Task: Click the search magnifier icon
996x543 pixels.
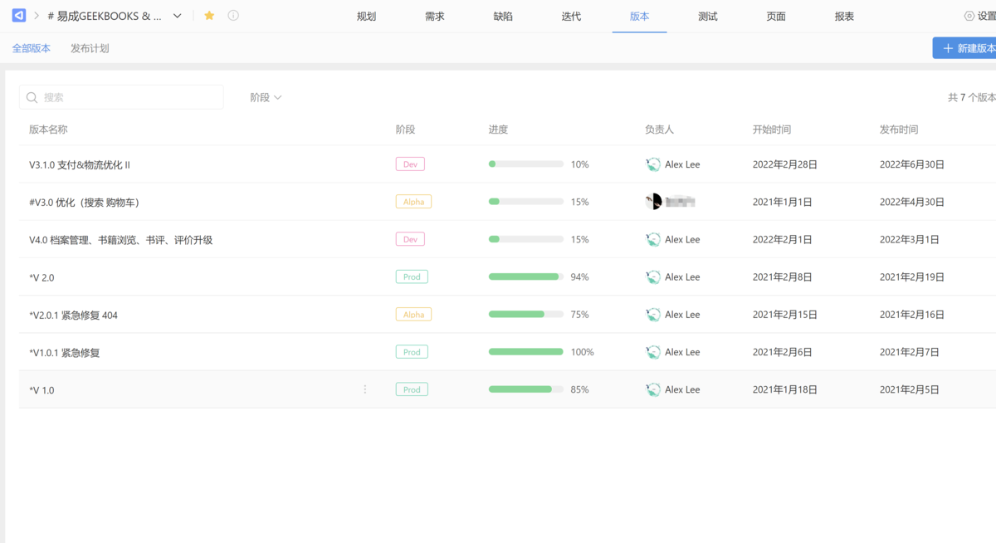Action: [32, 98]
